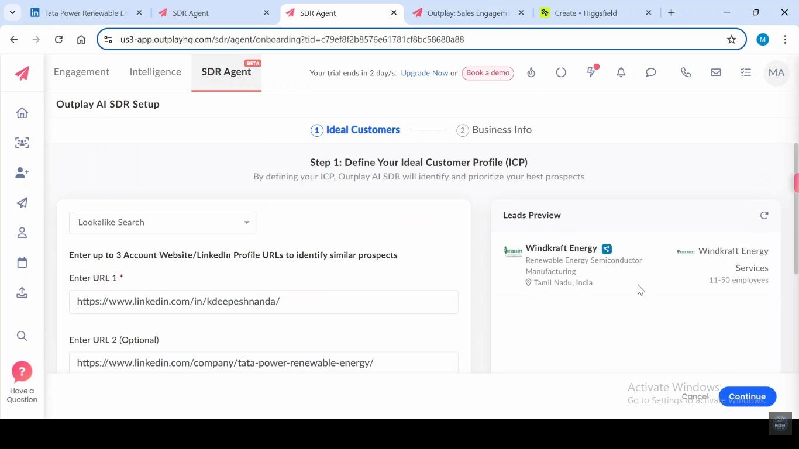Click the Continue button
The height and width of the screenshot is (449, 799).
tap(747, 396)
